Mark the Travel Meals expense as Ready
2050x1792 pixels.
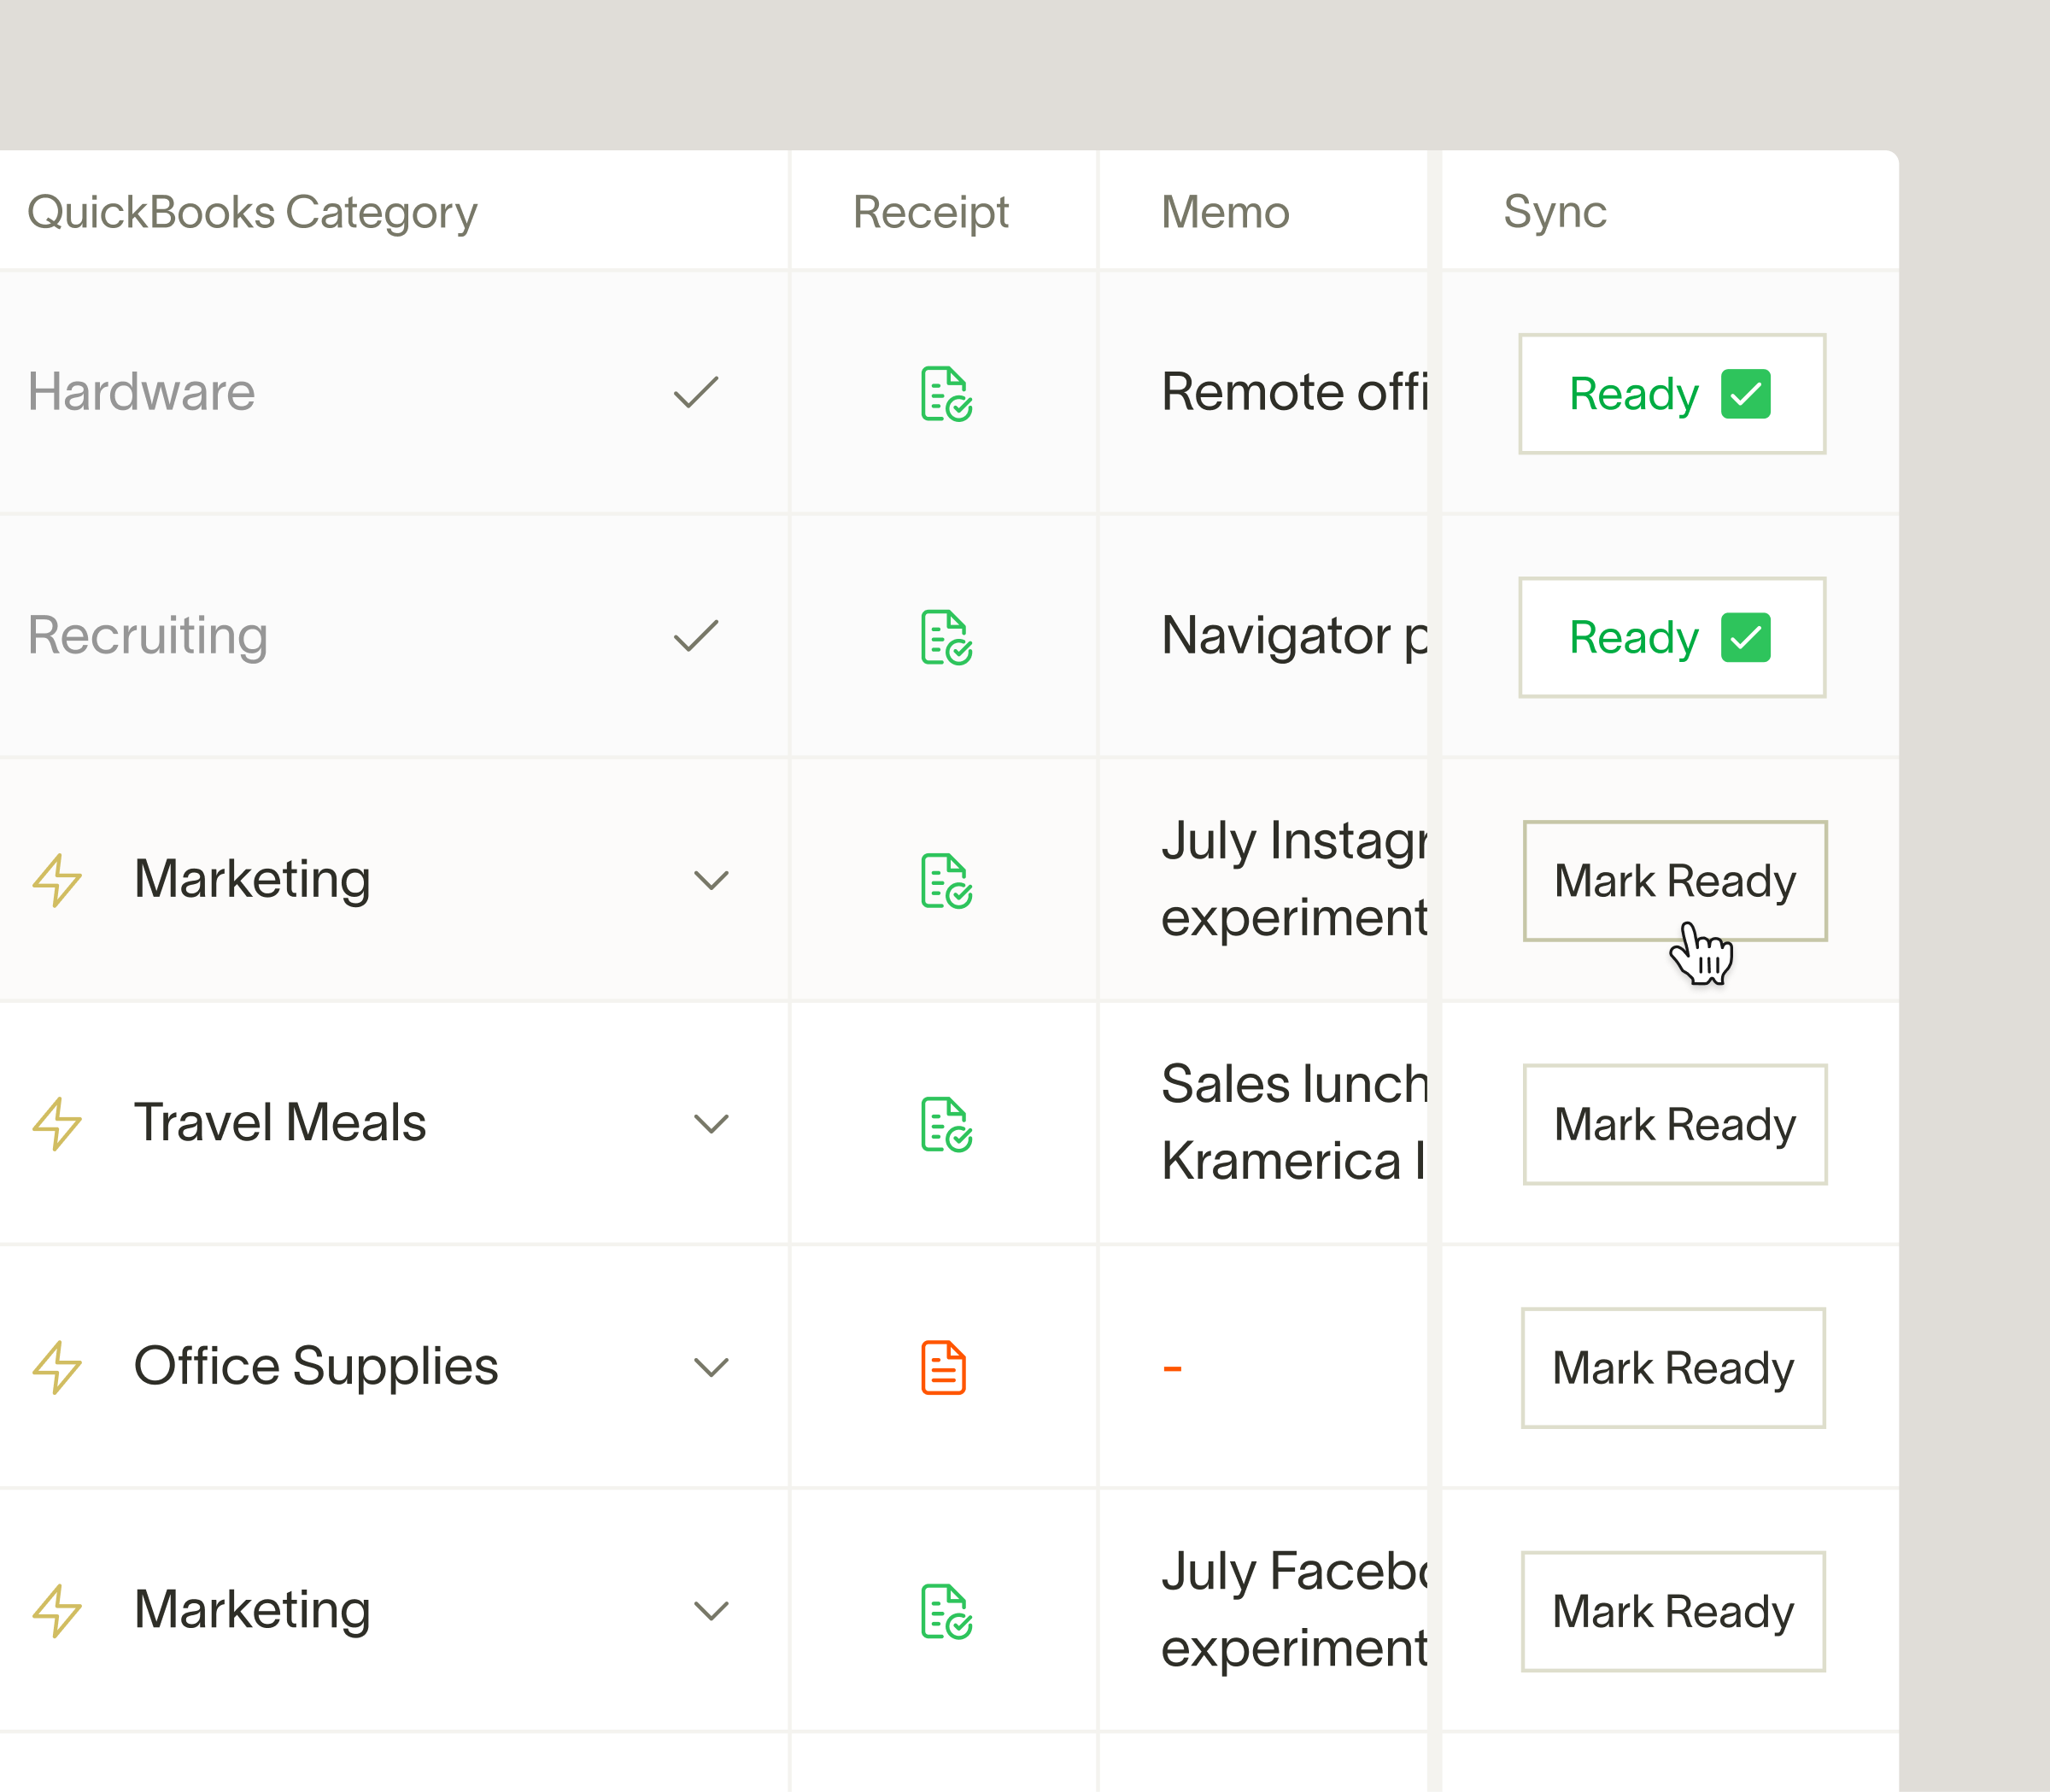click(x=1674, y=1124)
